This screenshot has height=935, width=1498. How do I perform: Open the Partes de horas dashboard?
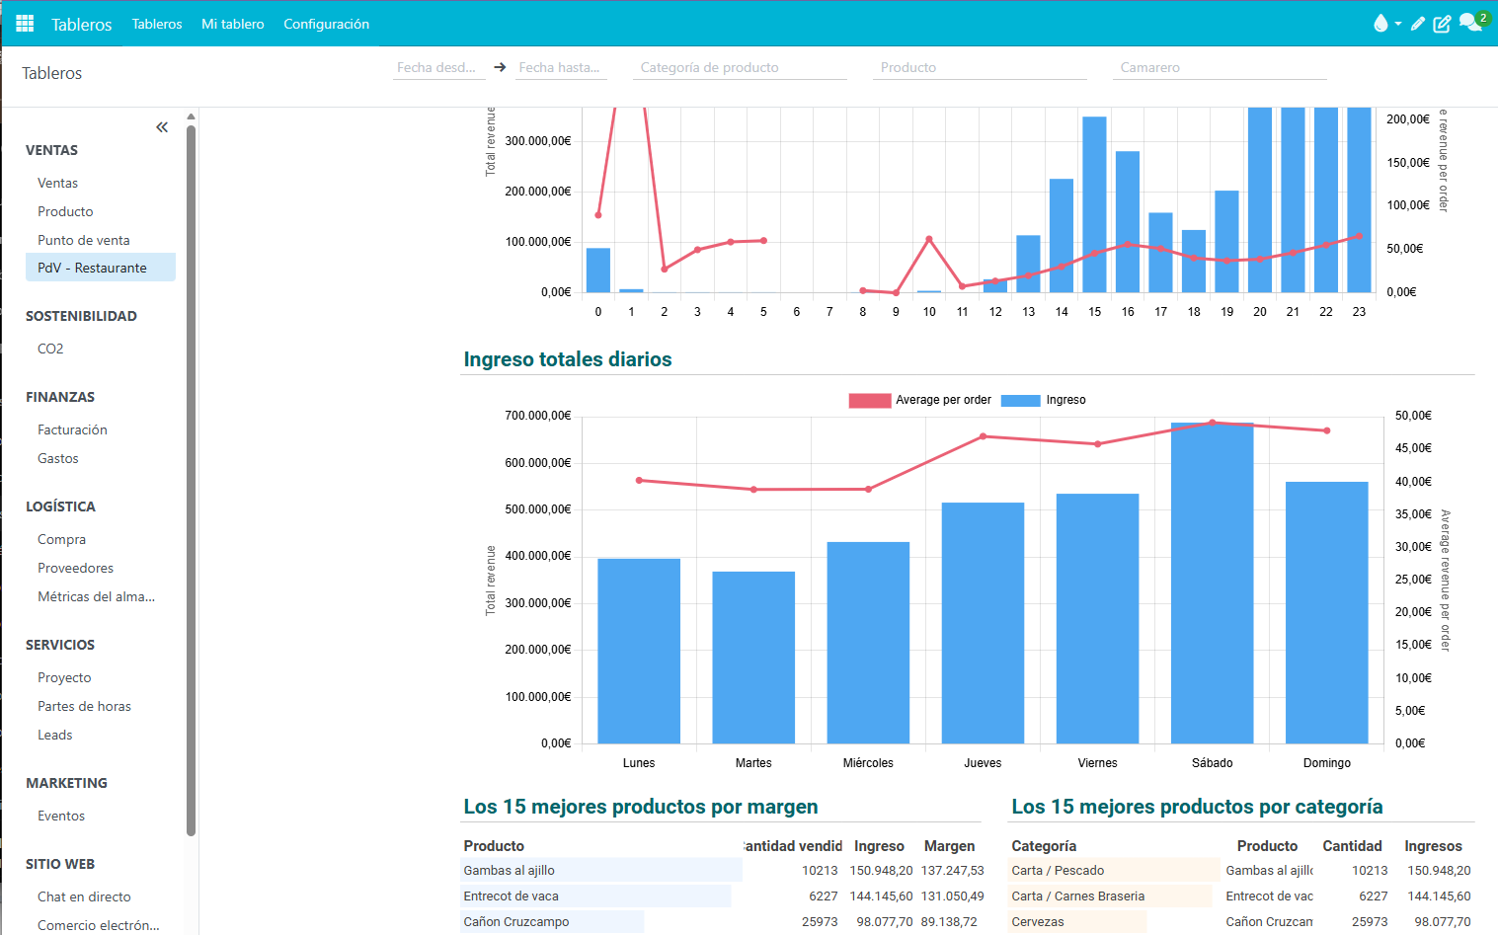(101, 706)
